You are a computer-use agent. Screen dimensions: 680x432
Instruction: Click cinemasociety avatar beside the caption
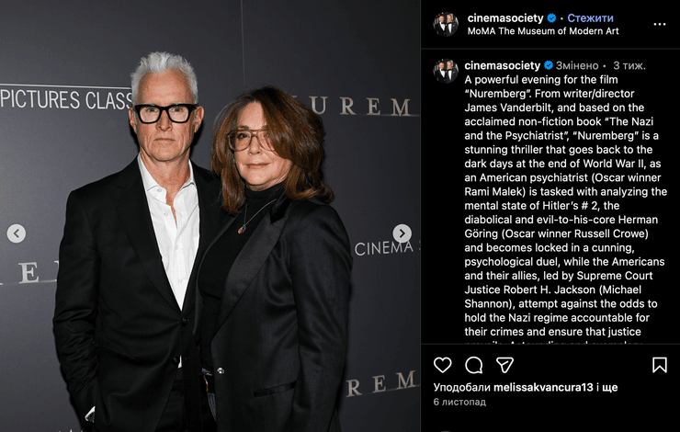(x=446, y=71)
